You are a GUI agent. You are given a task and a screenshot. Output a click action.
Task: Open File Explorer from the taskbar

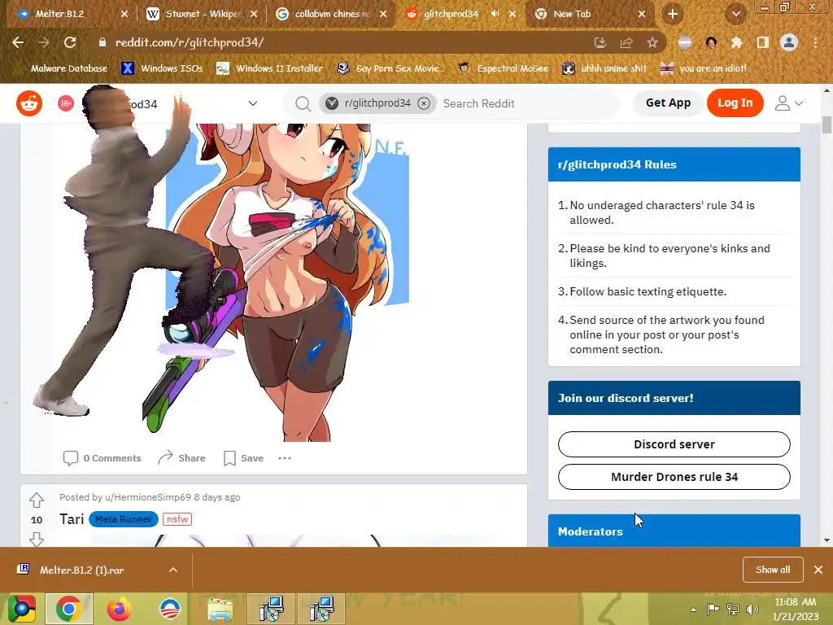tap(220, 609)
